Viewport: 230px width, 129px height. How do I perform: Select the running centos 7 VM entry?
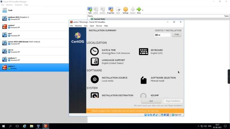pyautogui.click(x=34, y=67)
